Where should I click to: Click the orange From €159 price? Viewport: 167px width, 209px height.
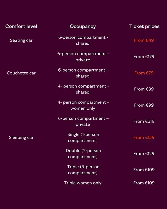coord(144,137)
